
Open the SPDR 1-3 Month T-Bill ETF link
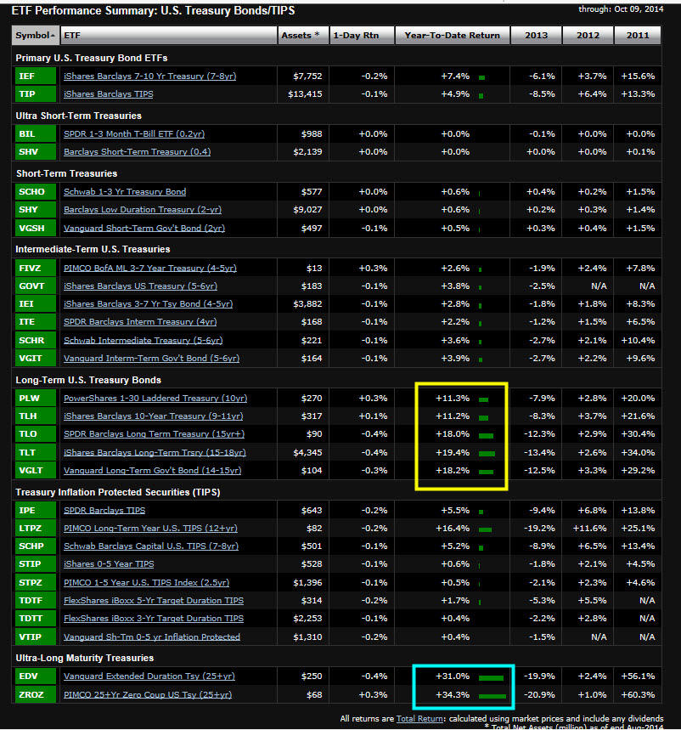131,134
